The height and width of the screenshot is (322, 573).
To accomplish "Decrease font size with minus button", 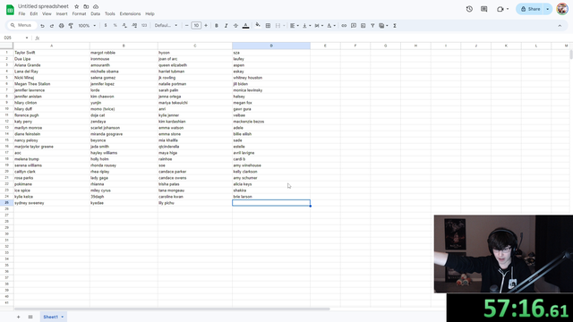I will 187,26.
